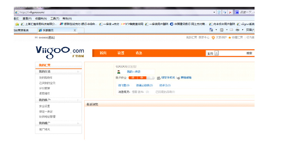Open 设置 in orange navigation bar
This screenshot has width=283, height=145.
[121, 53]
